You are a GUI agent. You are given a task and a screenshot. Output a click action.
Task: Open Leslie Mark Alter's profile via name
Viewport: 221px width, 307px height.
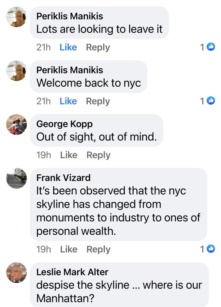(72, 272)
